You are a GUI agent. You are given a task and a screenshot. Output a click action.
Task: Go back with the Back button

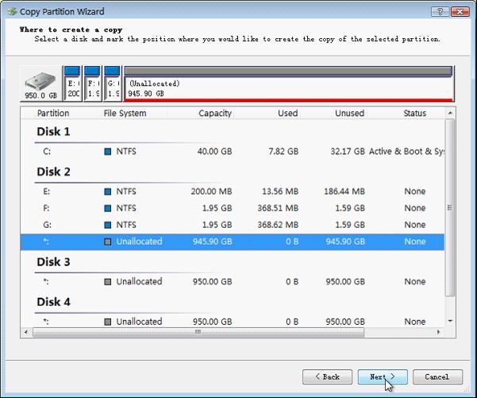pyautogui.click(x=327, y=377)
